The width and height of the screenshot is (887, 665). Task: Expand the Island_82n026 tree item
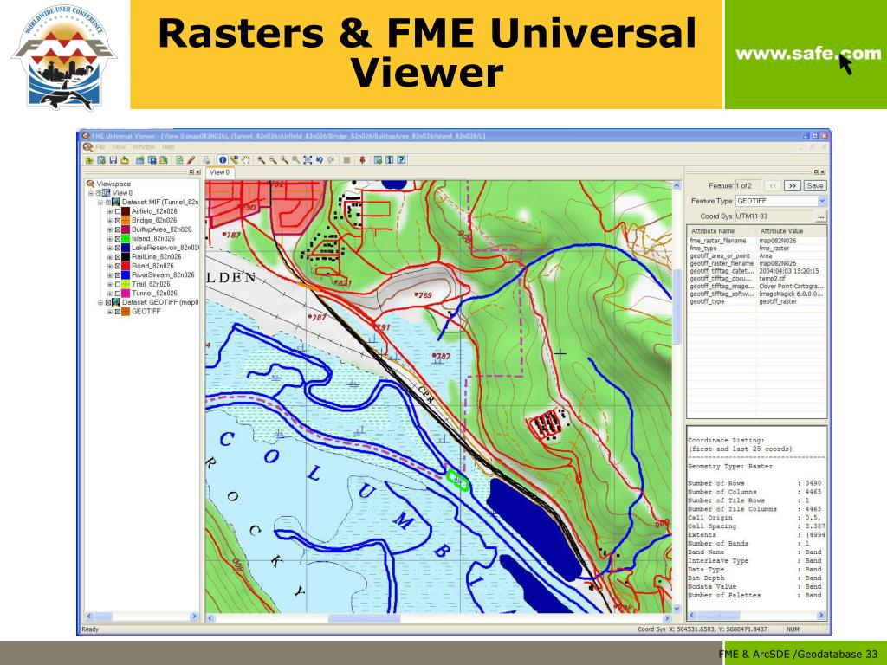110,239
